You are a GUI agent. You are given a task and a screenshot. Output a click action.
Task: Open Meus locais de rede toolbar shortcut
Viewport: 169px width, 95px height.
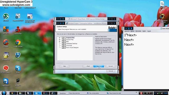pyautogui.click(x=114, y=93)
